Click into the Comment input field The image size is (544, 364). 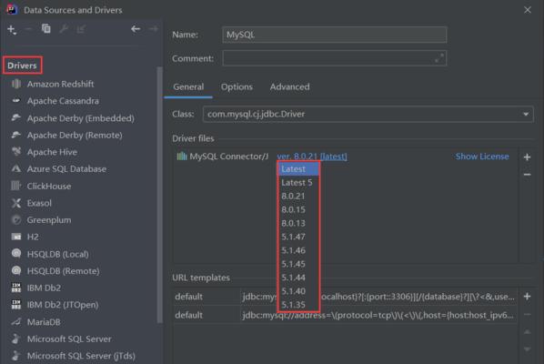pyautogui.click(x=335, y=58)
